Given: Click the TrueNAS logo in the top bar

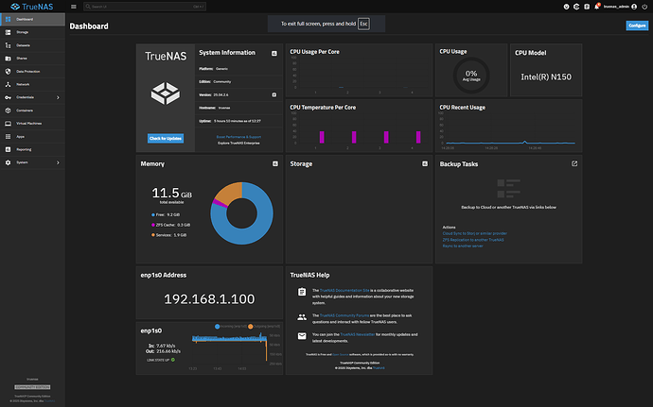Looking at the screenshot, I should click(x=32, y=7).
